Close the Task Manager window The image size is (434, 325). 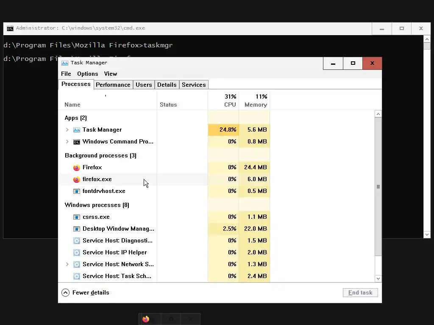click(372, 63)
